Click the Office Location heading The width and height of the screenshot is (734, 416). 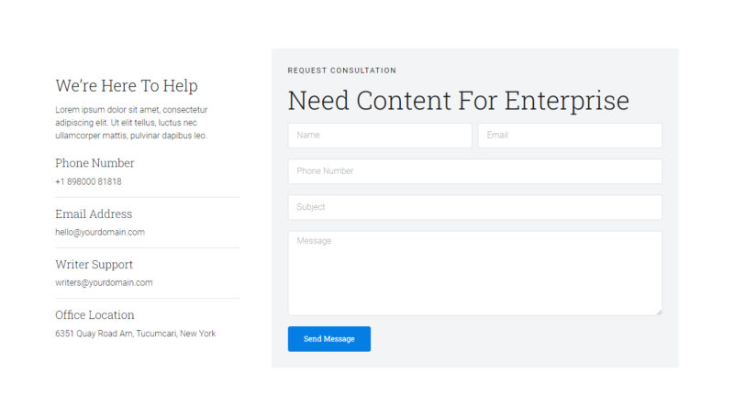pos(95,315)
